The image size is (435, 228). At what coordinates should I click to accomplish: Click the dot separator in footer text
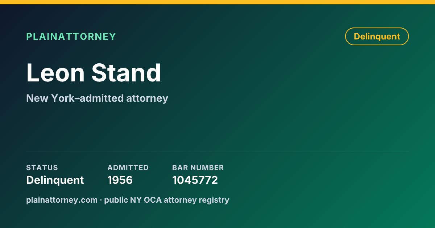click(x=101, y=200)
